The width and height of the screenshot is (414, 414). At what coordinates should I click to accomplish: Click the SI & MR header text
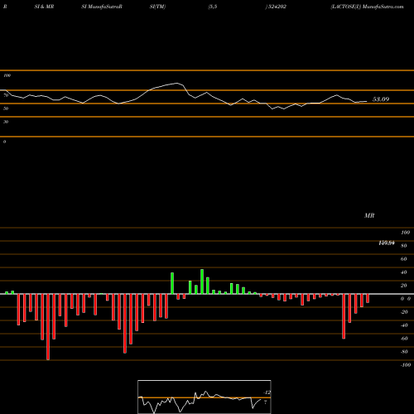(44, 7)
